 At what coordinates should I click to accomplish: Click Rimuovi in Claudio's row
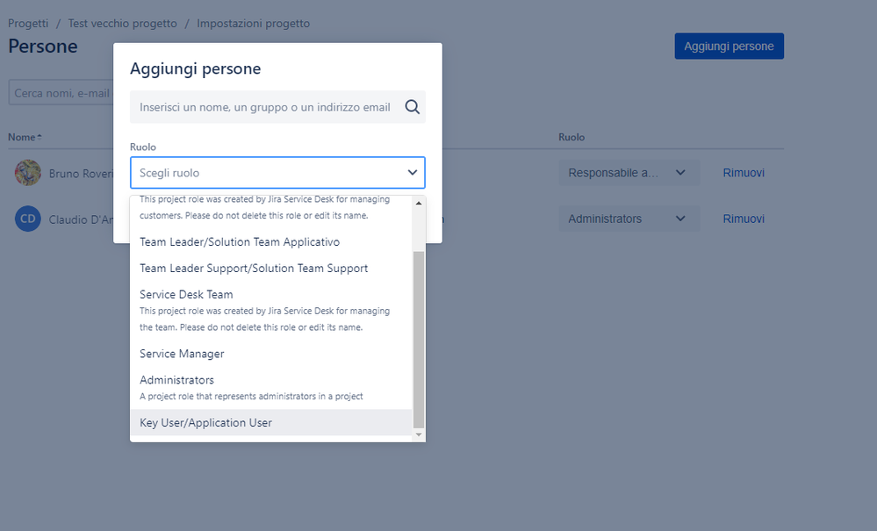click(744, 219)
